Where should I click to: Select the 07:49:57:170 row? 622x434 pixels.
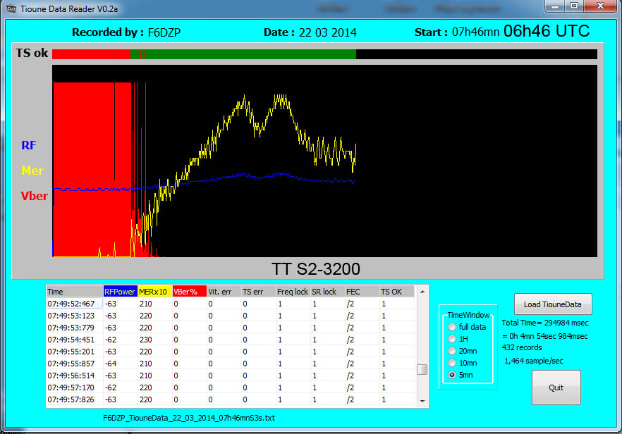tap(230, 387)
